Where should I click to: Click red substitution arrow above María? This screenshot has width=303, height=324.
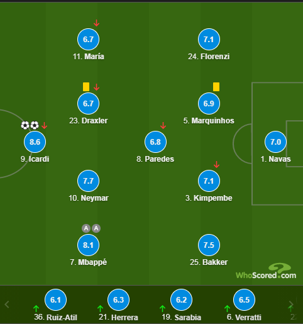pos(96,23)
